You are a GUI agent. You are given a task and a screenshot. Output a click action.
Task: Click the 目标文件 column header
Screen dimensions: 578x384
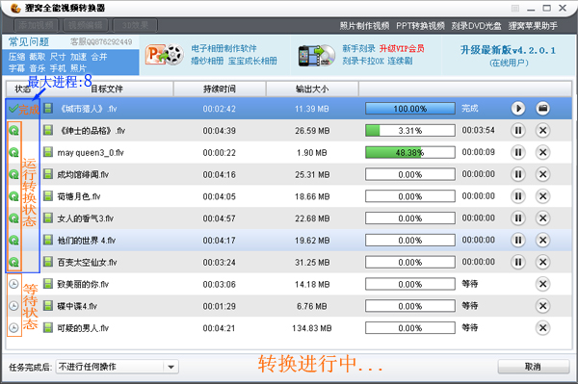[x=107, y=90]
